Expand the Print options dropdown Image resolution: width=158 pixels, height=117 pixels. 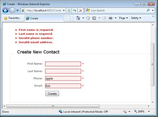pyautogui.click(x=116, y=18)
